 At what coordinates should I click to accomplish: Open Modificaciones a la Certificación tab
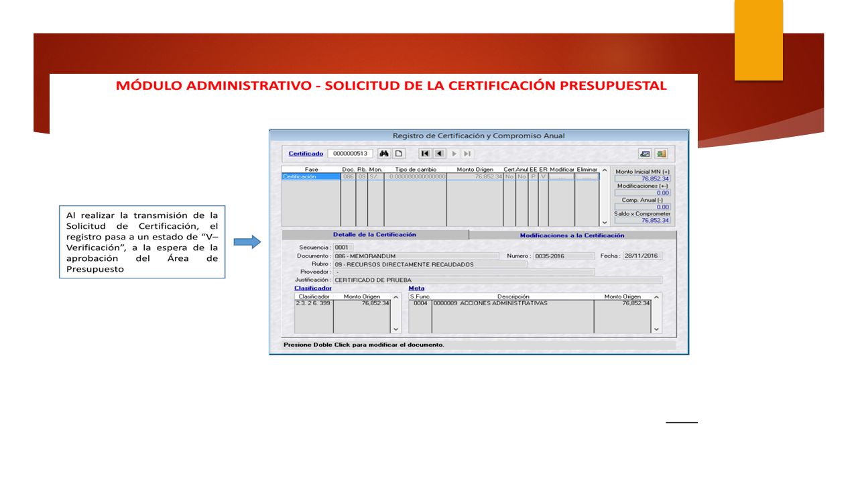tap(572, 235)
